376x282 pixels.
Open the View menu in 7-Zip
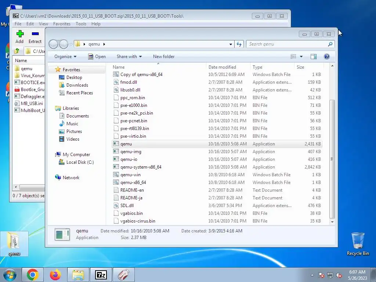43,24
